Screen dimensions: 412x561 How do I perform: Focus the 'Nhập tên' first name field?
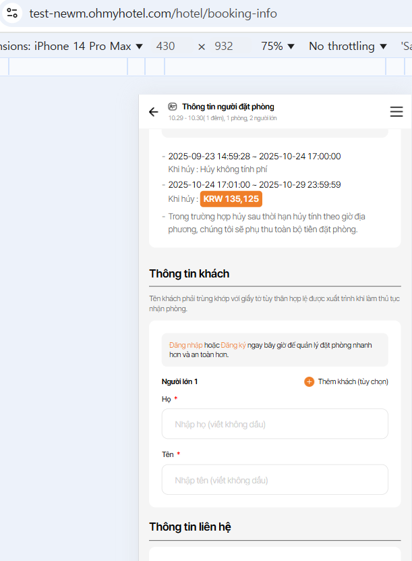point(275,480)
